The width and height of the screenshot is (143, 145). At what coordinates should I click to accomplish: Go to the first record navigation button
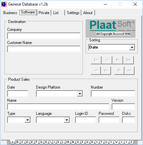96,60
